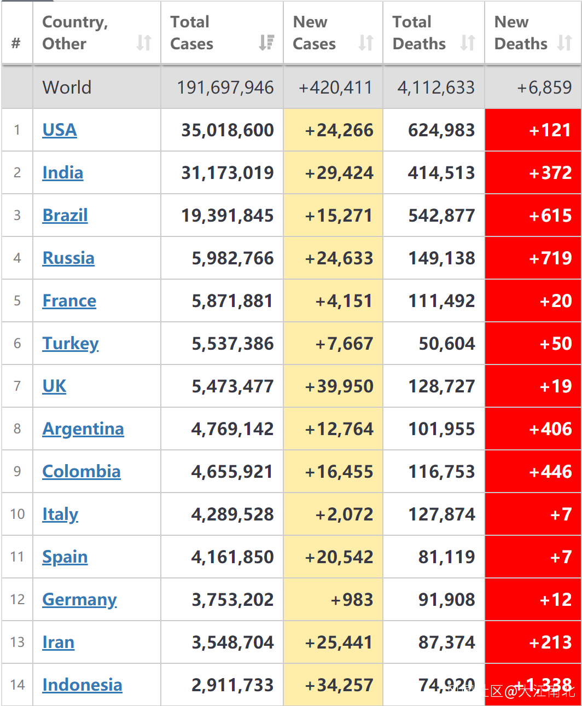Open the Russia link
The image size is (582, 706).
coord(68,258)
